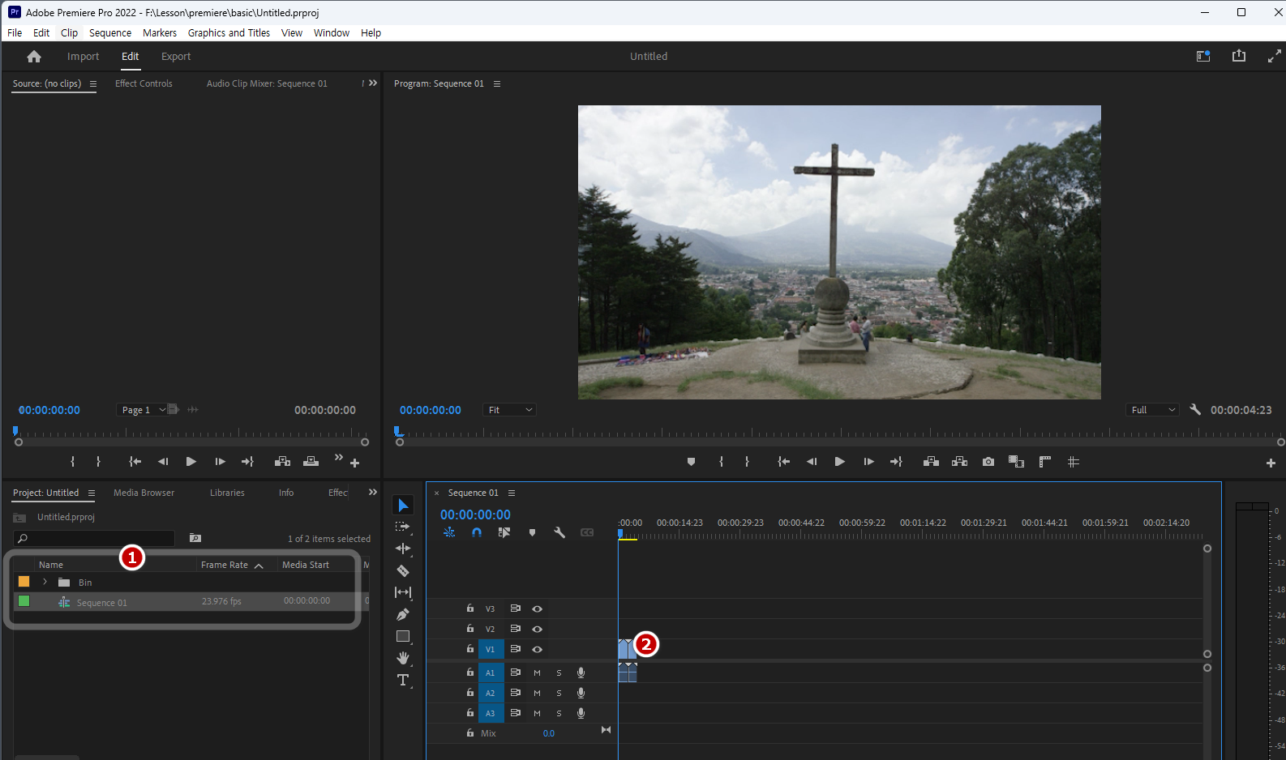Open timeline wrench display settings
The height and width of the screenshot is (760, 1286).
[x=559, y=532]
